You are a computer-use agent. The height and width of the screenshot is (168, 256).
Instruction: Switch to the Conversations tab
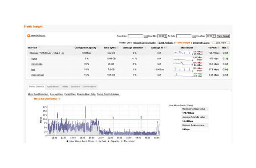tap(89, 87)
